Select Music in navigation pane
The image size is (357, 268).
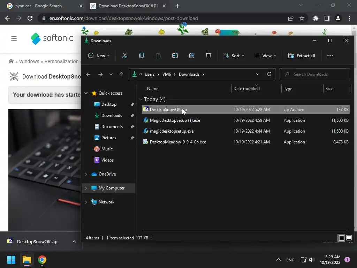coord(107,149)
